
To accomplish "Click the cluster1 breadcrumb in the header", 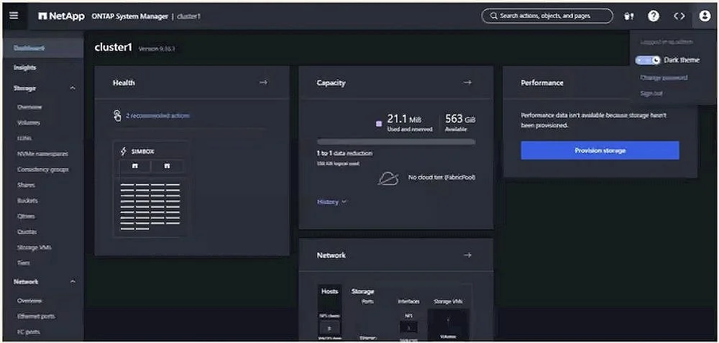I will pyautogui.click(x=188, y=16).
